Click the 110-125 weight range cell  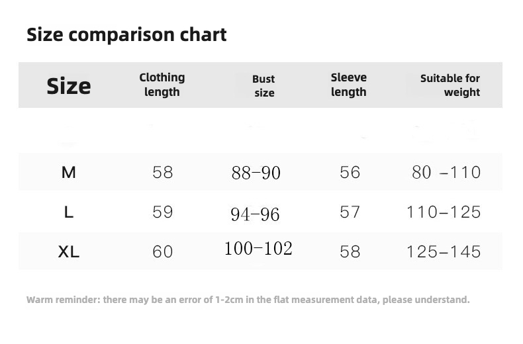444,212
